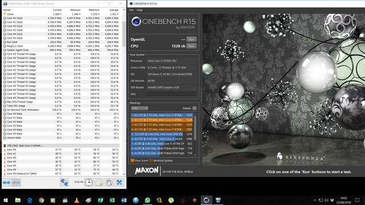
Task: Click the Vcore sensor row
Action: (x=61, y=14)
